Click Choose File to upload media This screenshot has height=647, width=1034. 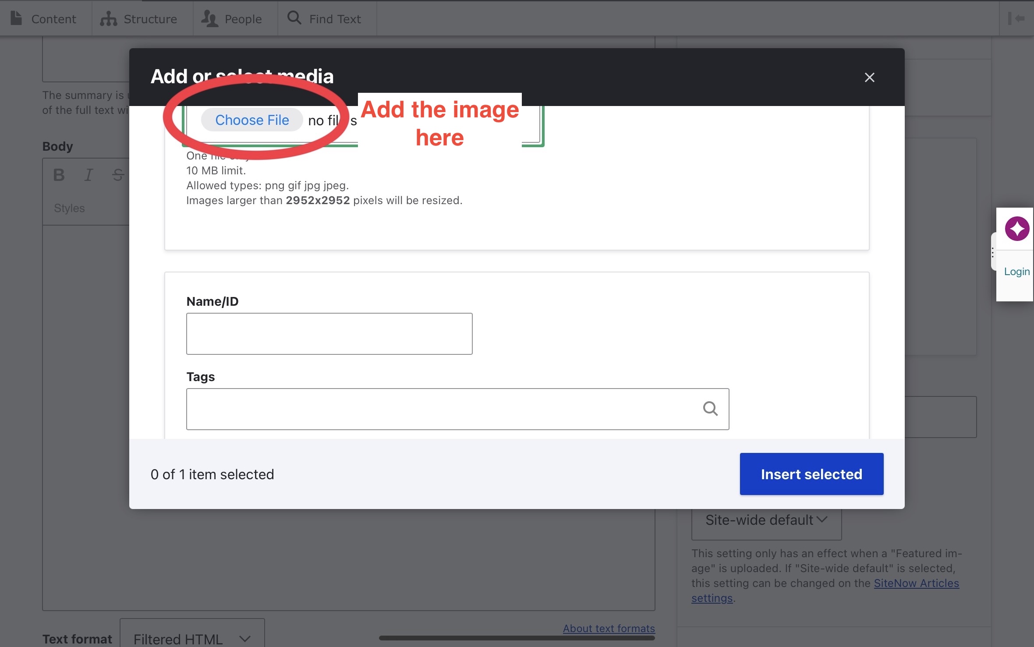coord(251,120)
